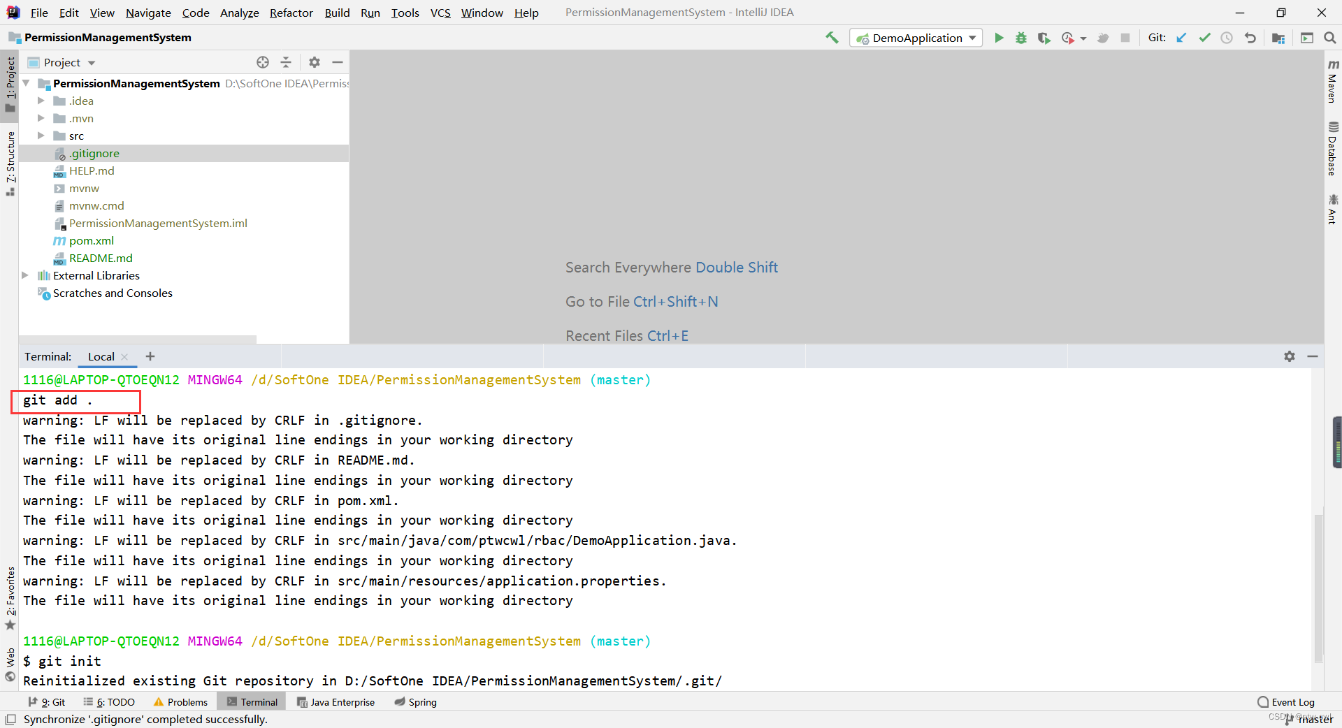This screenshot has height=728, width=1342.
Task: Open the Project Structure icon
Action: pyautogui.click(x=1278, y=38)
